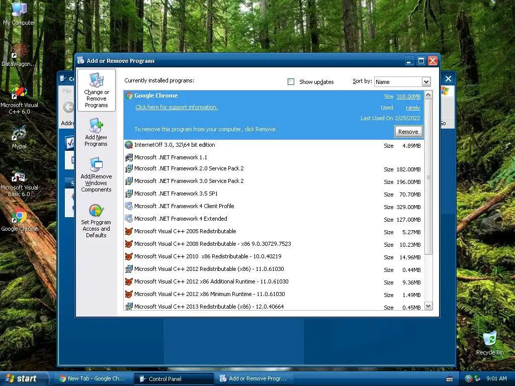Select Microsoft .NET Framework 4 Extended row

(x=274, y=219)
